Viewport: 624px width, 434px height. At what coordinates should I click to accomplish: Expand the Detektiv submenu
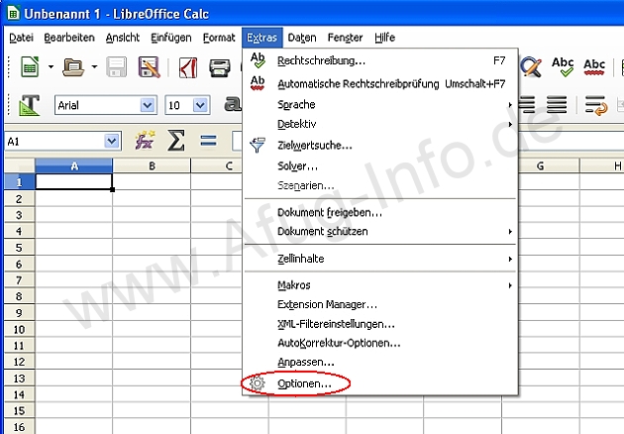tap(380, 124)
